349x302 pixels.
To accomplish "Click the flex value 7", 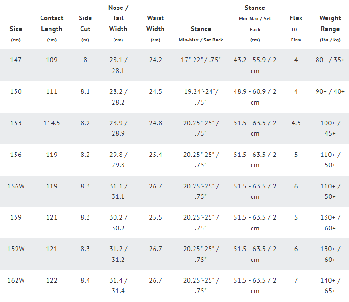I will (296, 280).
